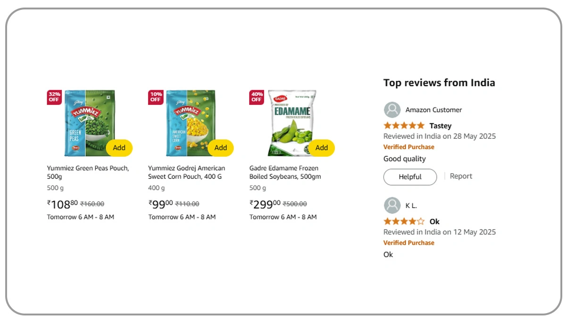
Task: Add American Sweet Corn to cart
Action: point(221,148)
